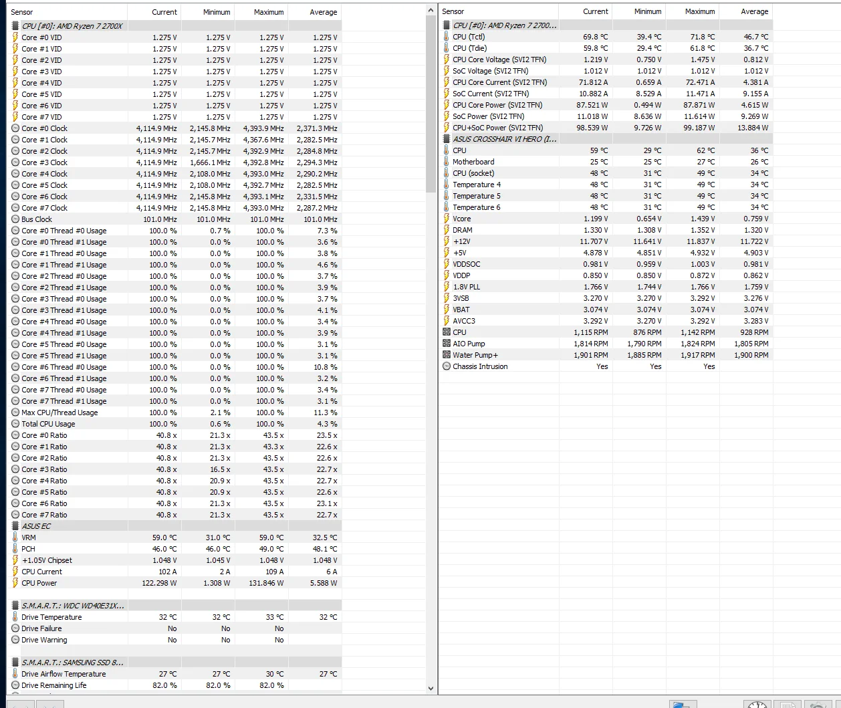Select the CPU Core Power (SVI2 TFN) row label
841x708 pixels.
pos(497,105)
